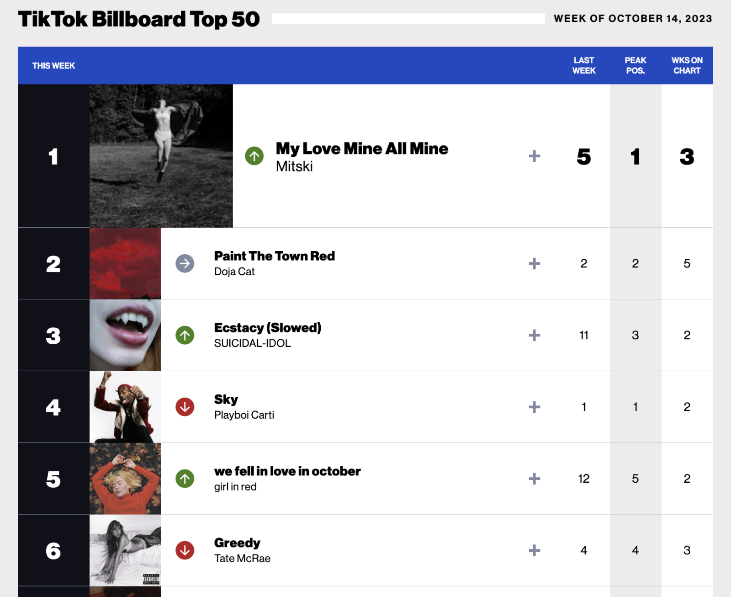The width and height of the screenshot is (731, 597).
Task: Click WEEK OF OCTOBER 14, 2023 label
Action: tap(633, 19)
